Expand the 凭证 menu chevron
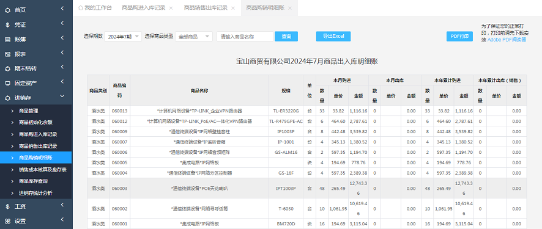 click(62, 23)
